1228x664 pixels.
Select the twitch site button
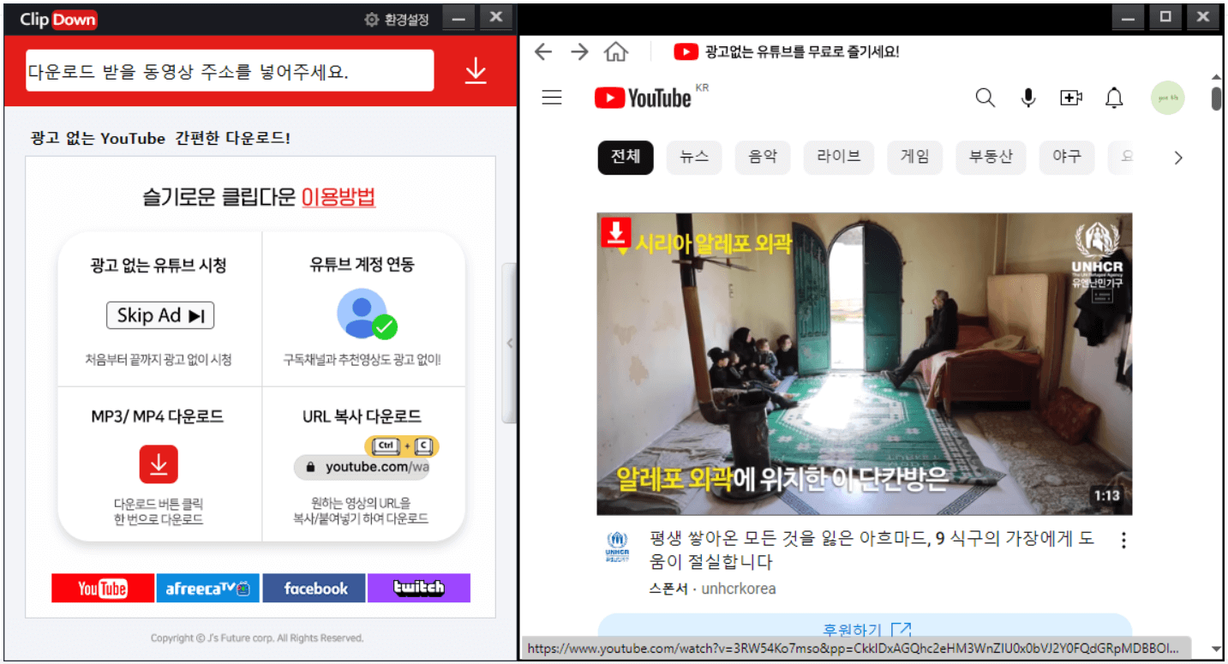pyautogui.click(x=419, y=588)
